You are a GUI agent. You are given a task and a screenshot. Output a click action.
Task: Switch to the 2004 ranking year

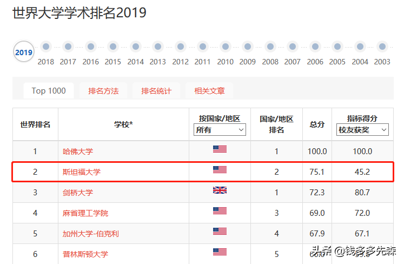(360, 47)
